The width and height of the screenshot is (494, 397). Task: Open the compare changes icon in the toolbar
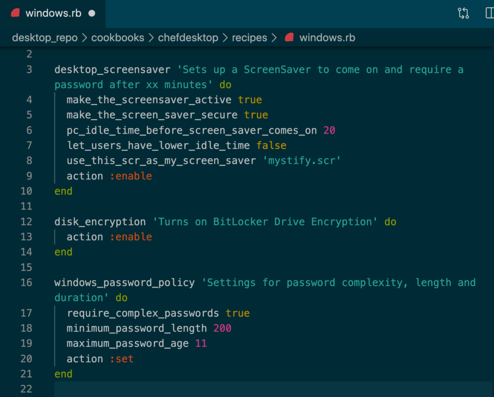click(463, 13)
